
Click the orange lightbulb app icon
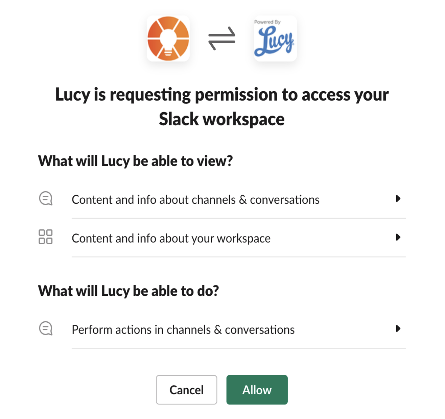point(168,39)
